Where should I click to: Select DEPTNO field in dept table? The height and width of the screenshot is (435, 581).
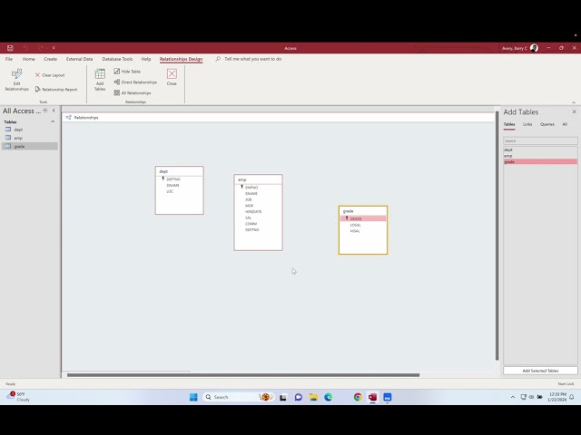click(173, 179)
